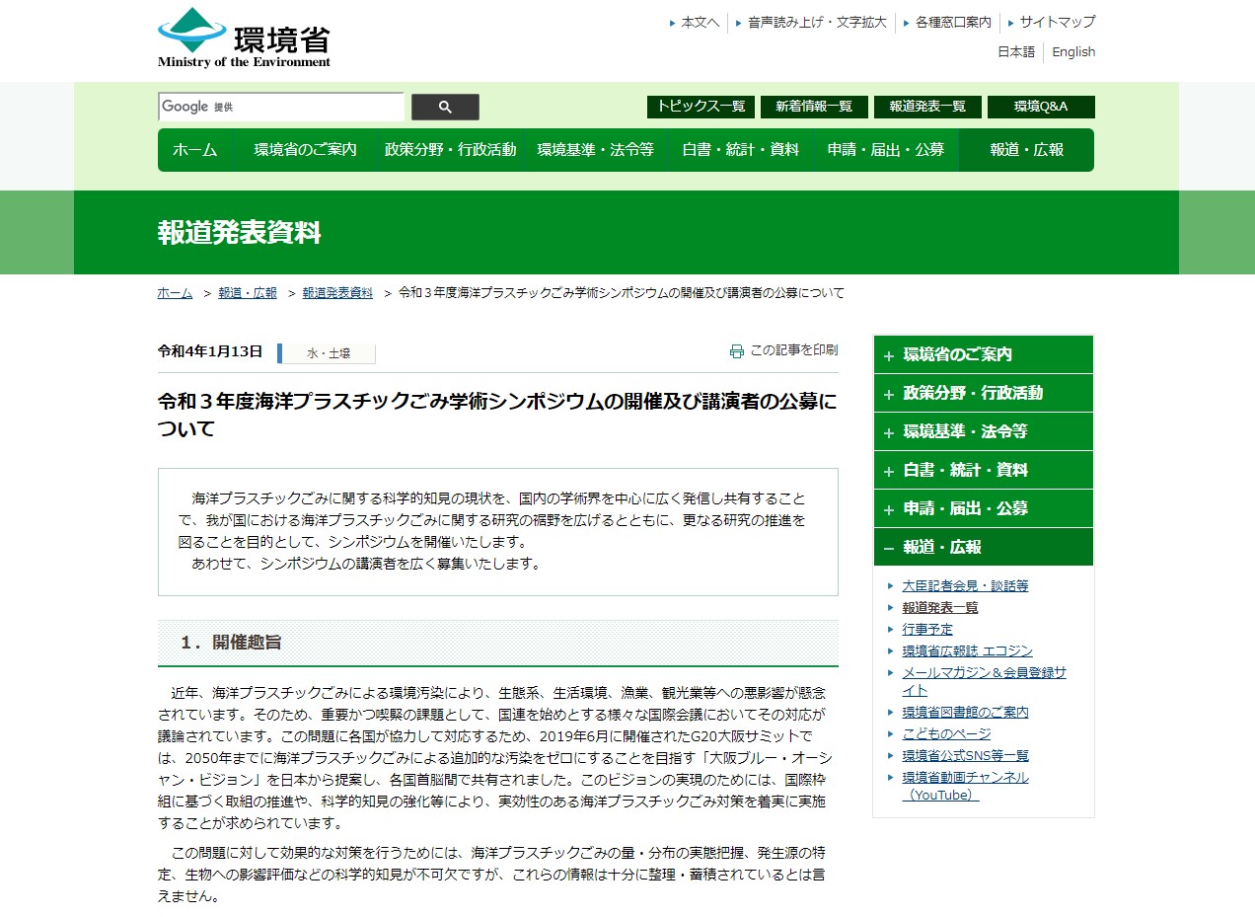Open the ホーム main navigation tab

[x=194, y=150]
